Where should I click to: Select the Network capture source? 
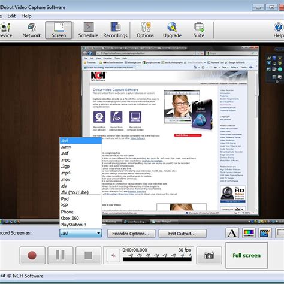(32, 30)
